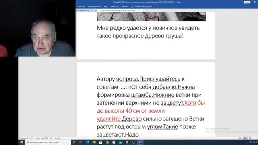Open the Windows Start menu
258x145 pixels.
(x=21, y=142)
